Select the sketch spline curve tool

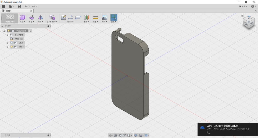click(x=71, y=17)
